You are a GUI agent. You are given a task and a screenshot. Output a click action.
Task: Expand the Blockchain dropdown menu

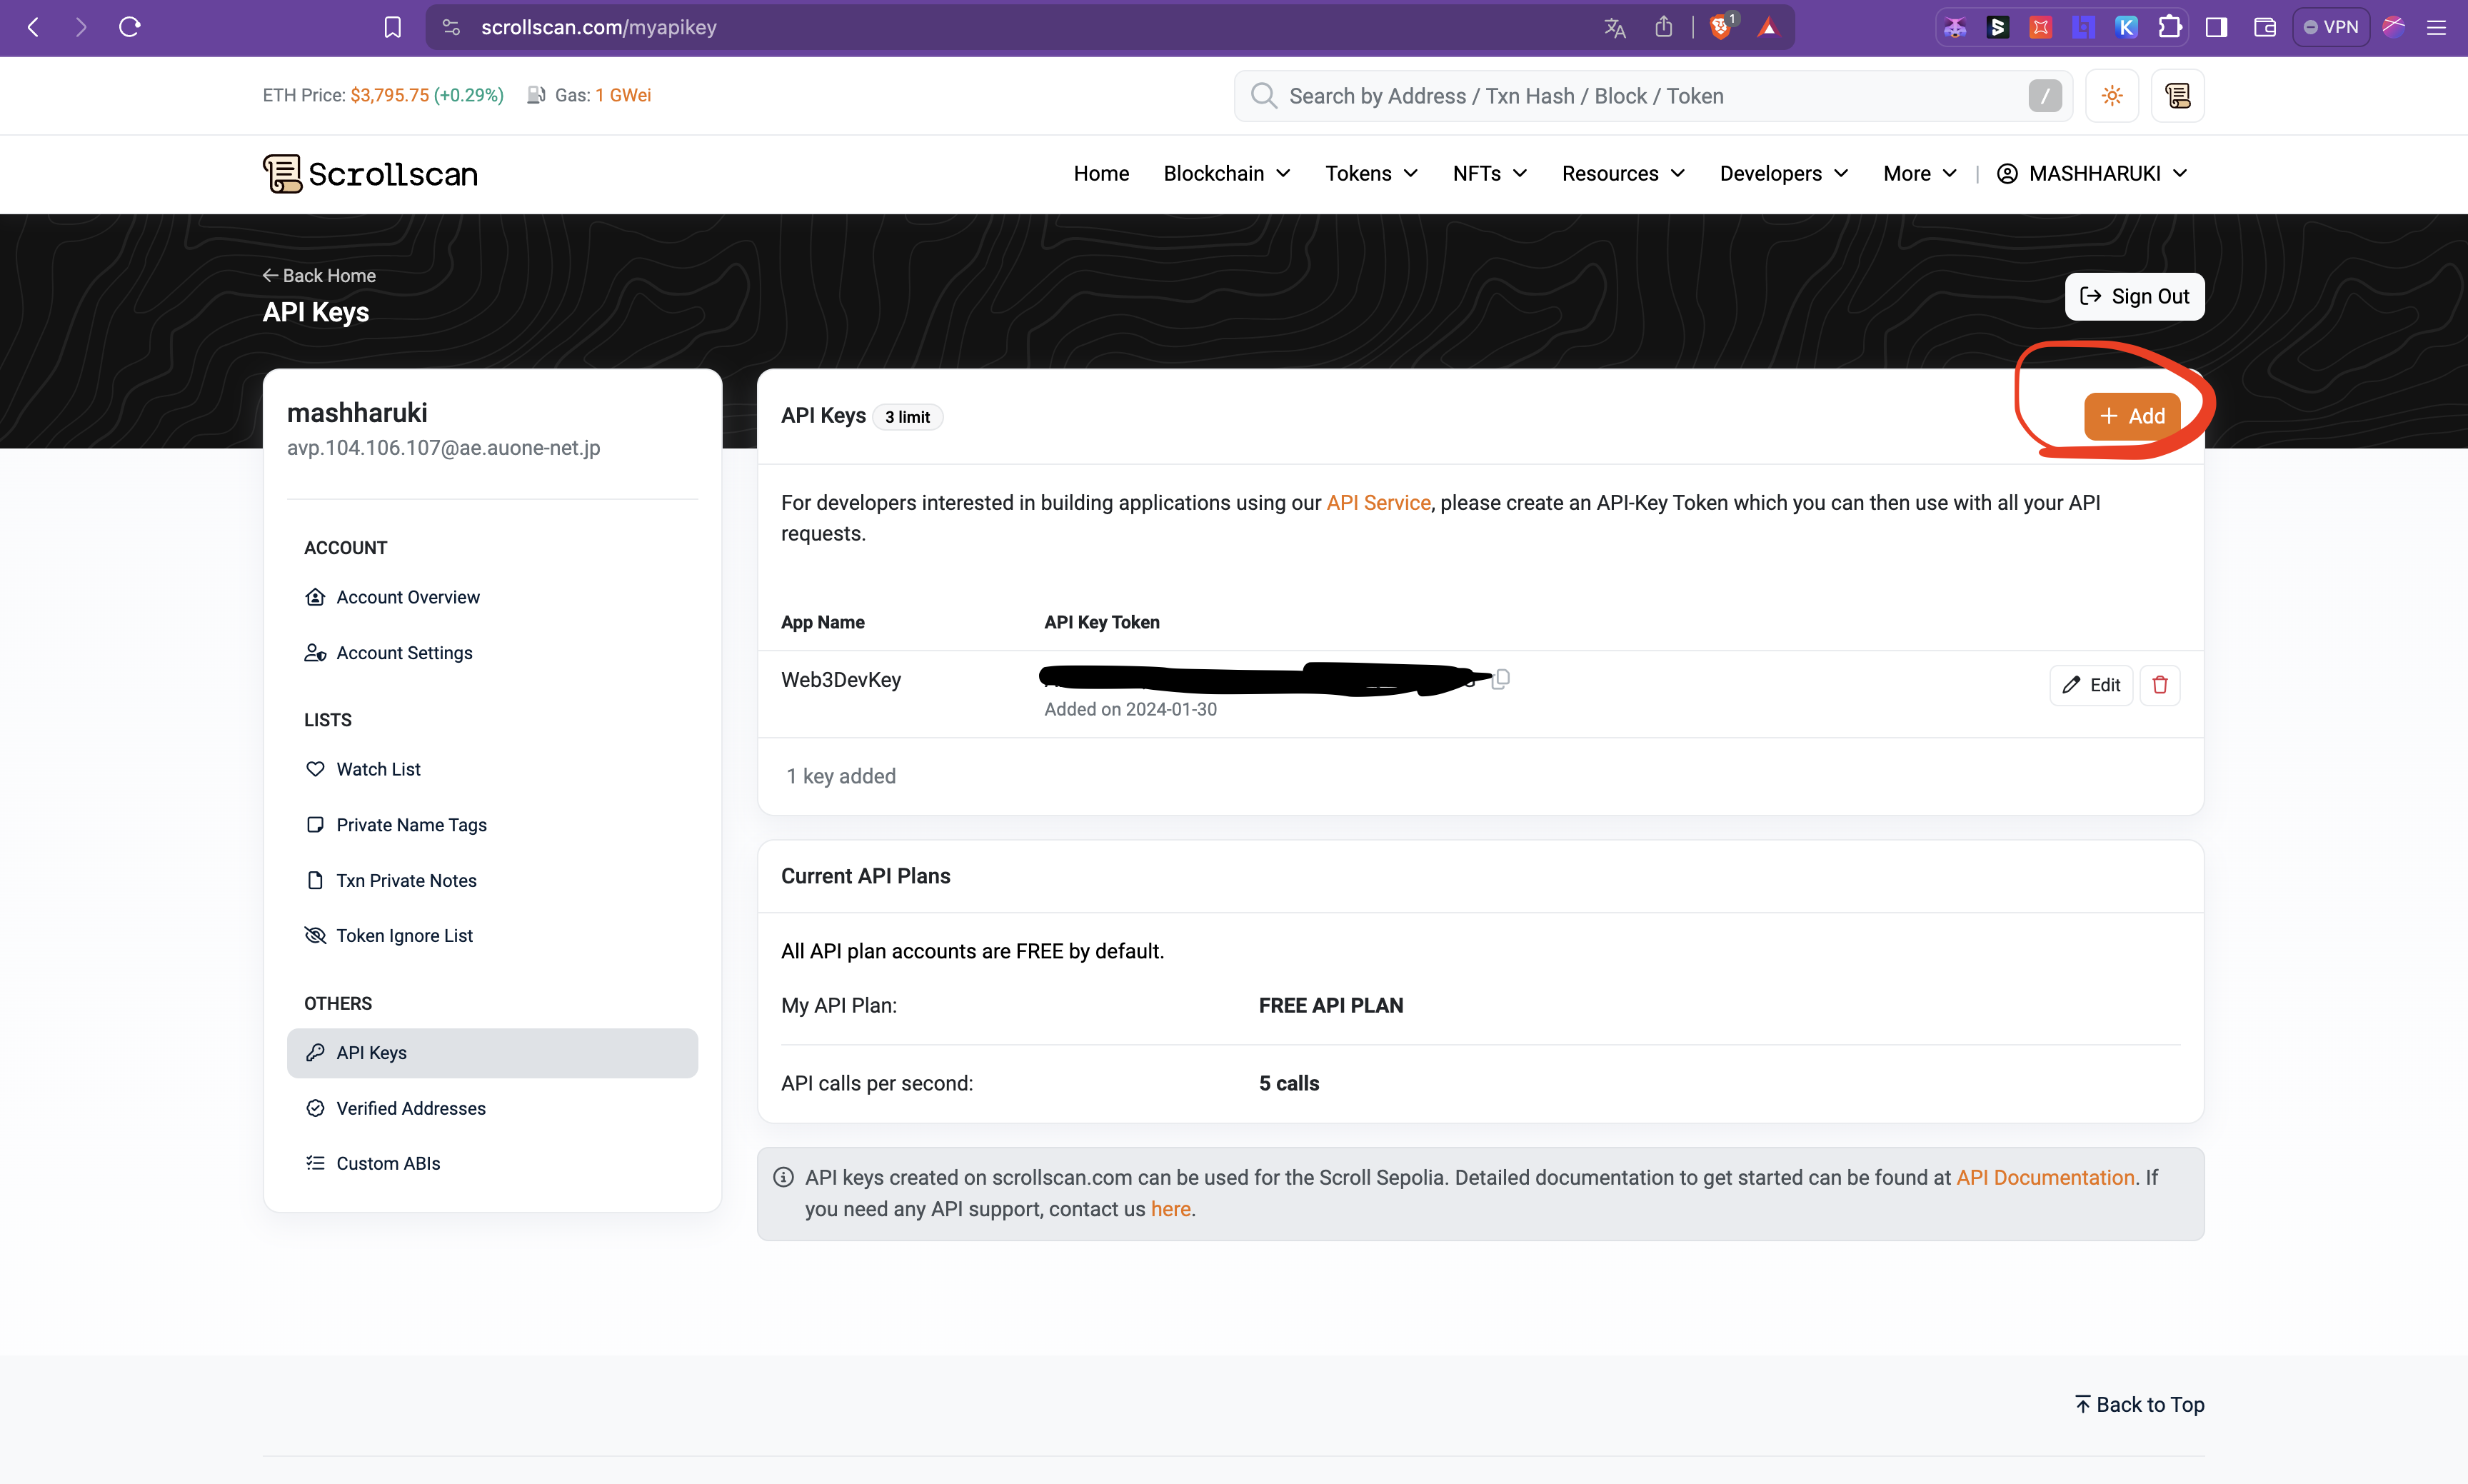[1226, 174]
